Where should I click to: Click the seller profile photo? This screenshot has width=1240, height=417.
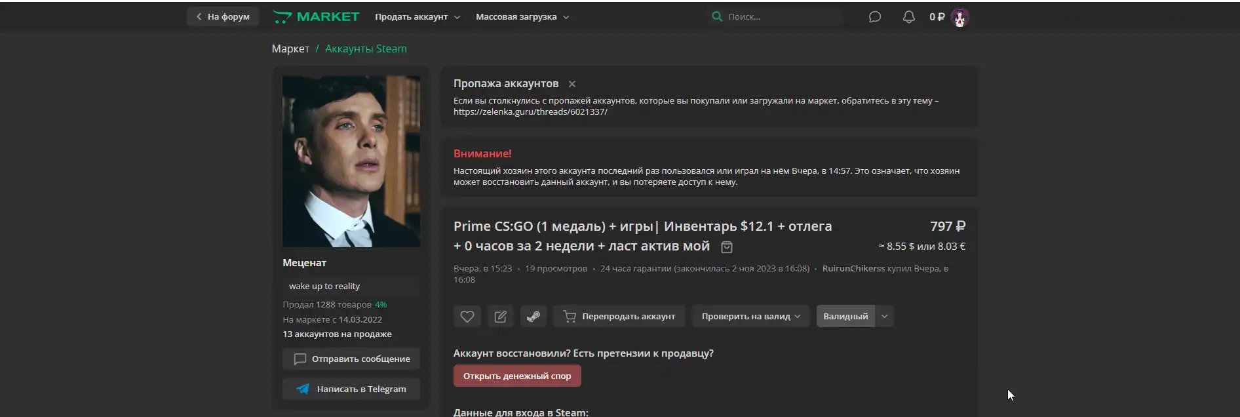[351, 161]
